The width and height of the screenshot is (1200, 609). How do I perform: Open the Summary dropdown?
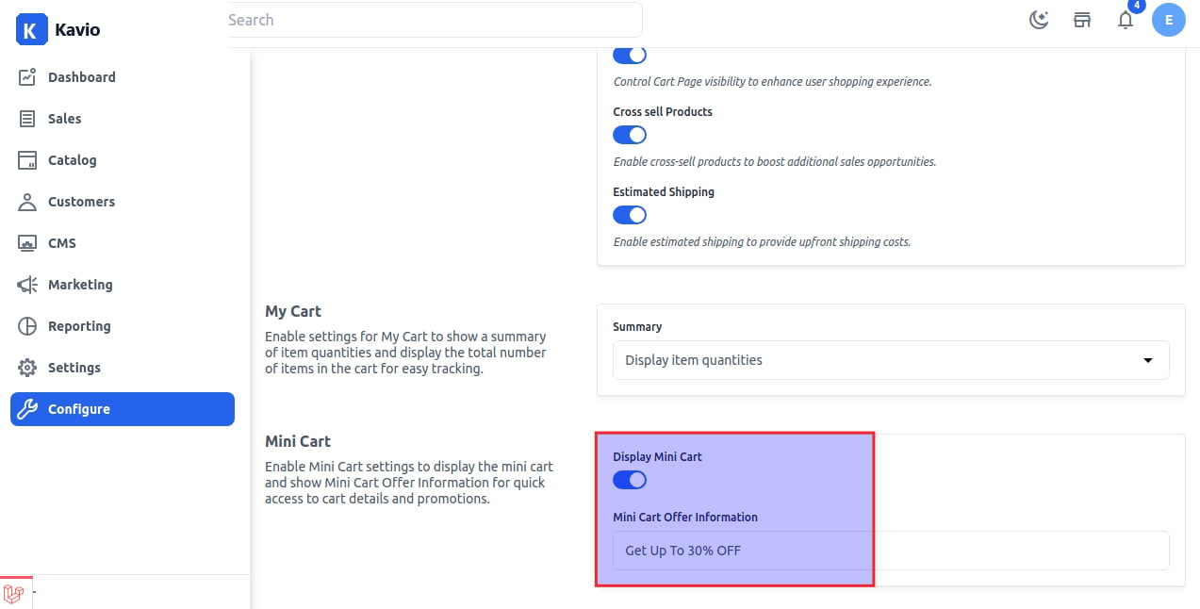tap(891, 360)
